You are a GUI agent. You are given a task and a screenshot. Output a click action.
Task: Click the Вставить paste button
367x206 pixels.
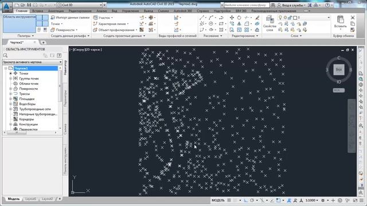click(340, 22)
